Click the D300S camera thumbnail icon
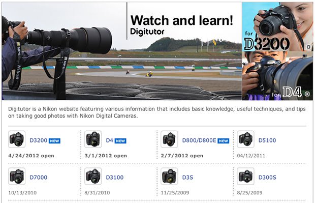 pos(245,176)
